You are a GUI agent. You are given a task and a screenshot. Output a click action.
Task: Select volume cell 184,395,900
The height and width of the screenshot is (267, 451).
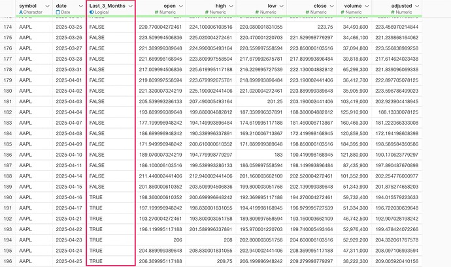354,144
